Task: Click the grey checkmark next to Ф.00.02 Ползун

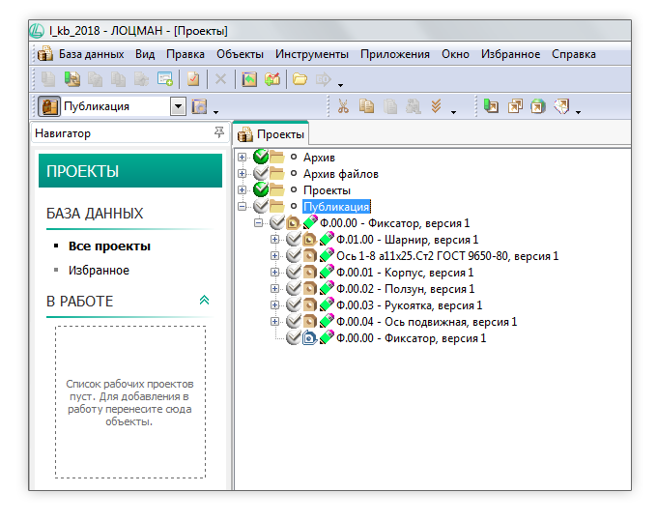Action: [x=293, y=289]
